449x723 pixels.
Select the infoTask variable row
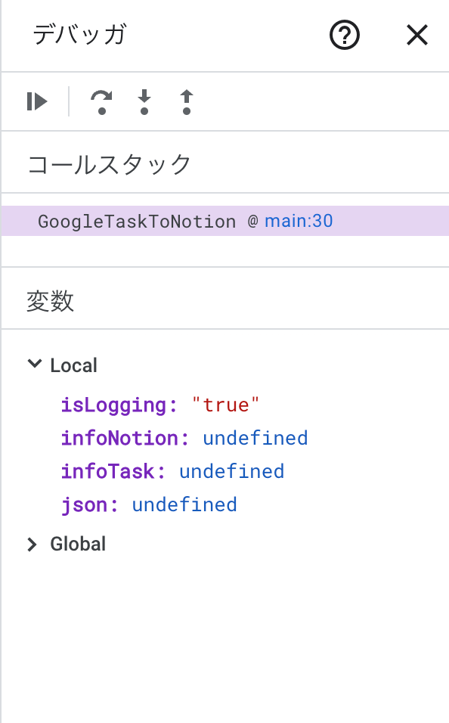tap(172, 471)
